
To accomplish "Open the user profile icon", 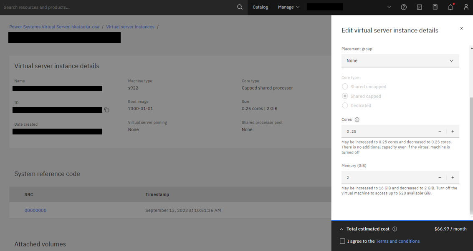I will tap(466, 7).
